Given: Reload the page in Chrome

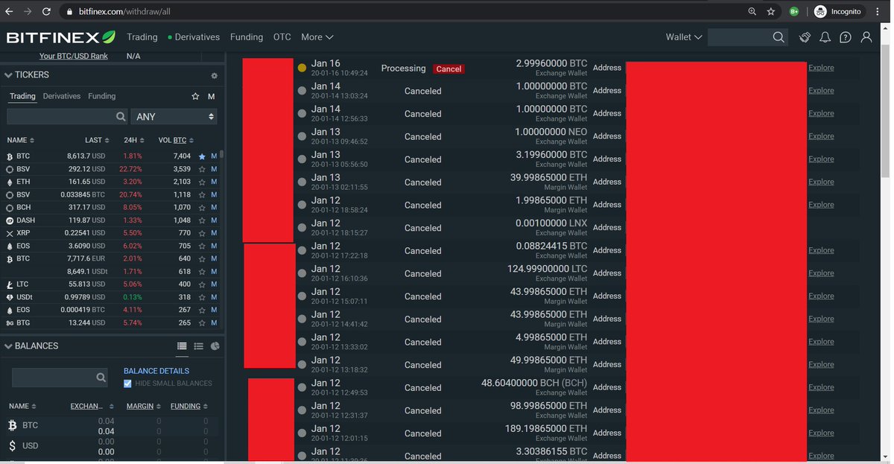Looking at the screenshot, I should coord(46,11).
